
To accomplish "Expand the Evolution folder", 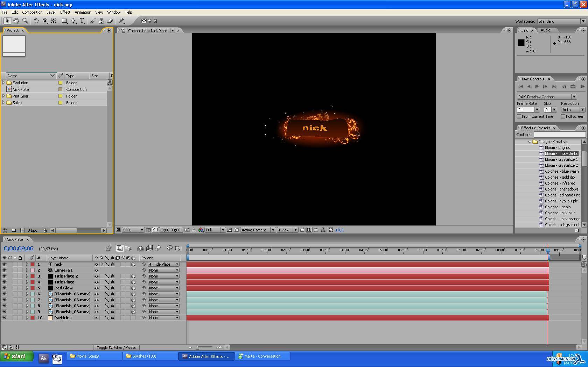I will [3, 83].
